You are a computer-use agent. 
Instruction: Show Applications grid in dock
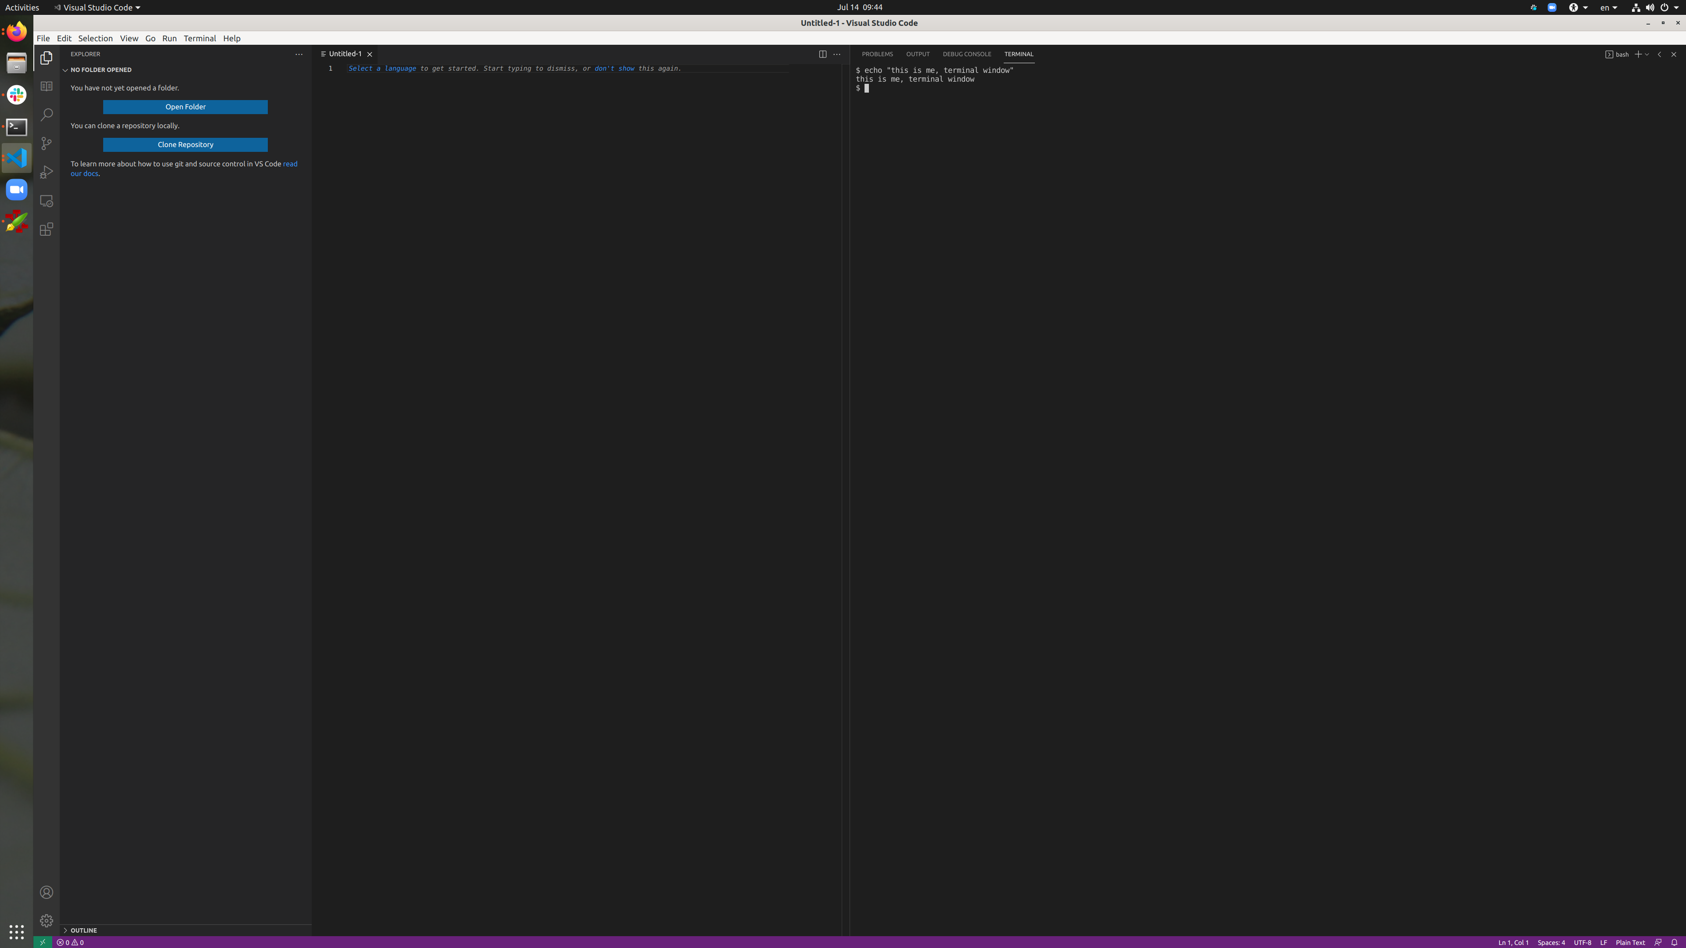(16, 932)
